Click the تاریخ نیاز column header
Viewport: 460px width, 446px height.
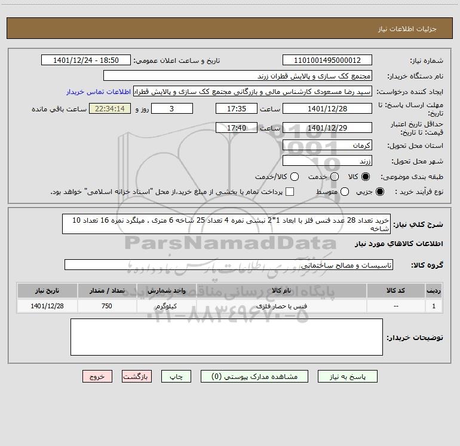(47, 290)
